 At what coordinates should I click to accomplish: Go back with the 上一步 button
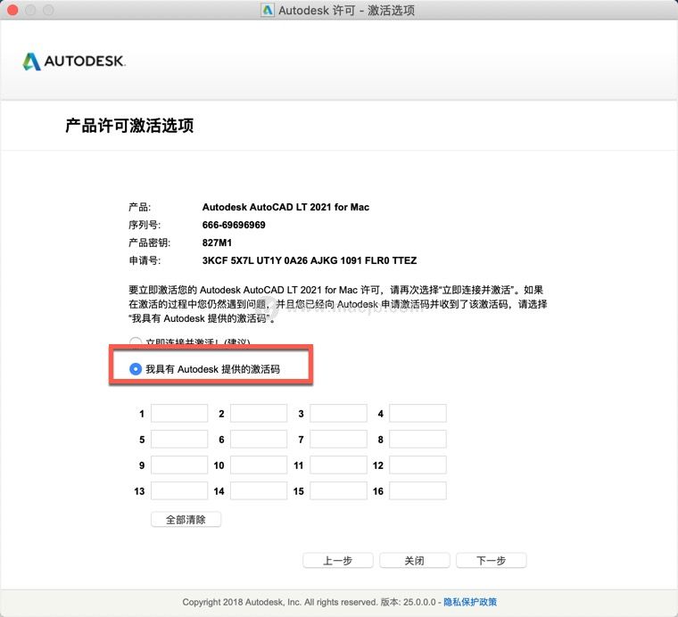[338, 561]
